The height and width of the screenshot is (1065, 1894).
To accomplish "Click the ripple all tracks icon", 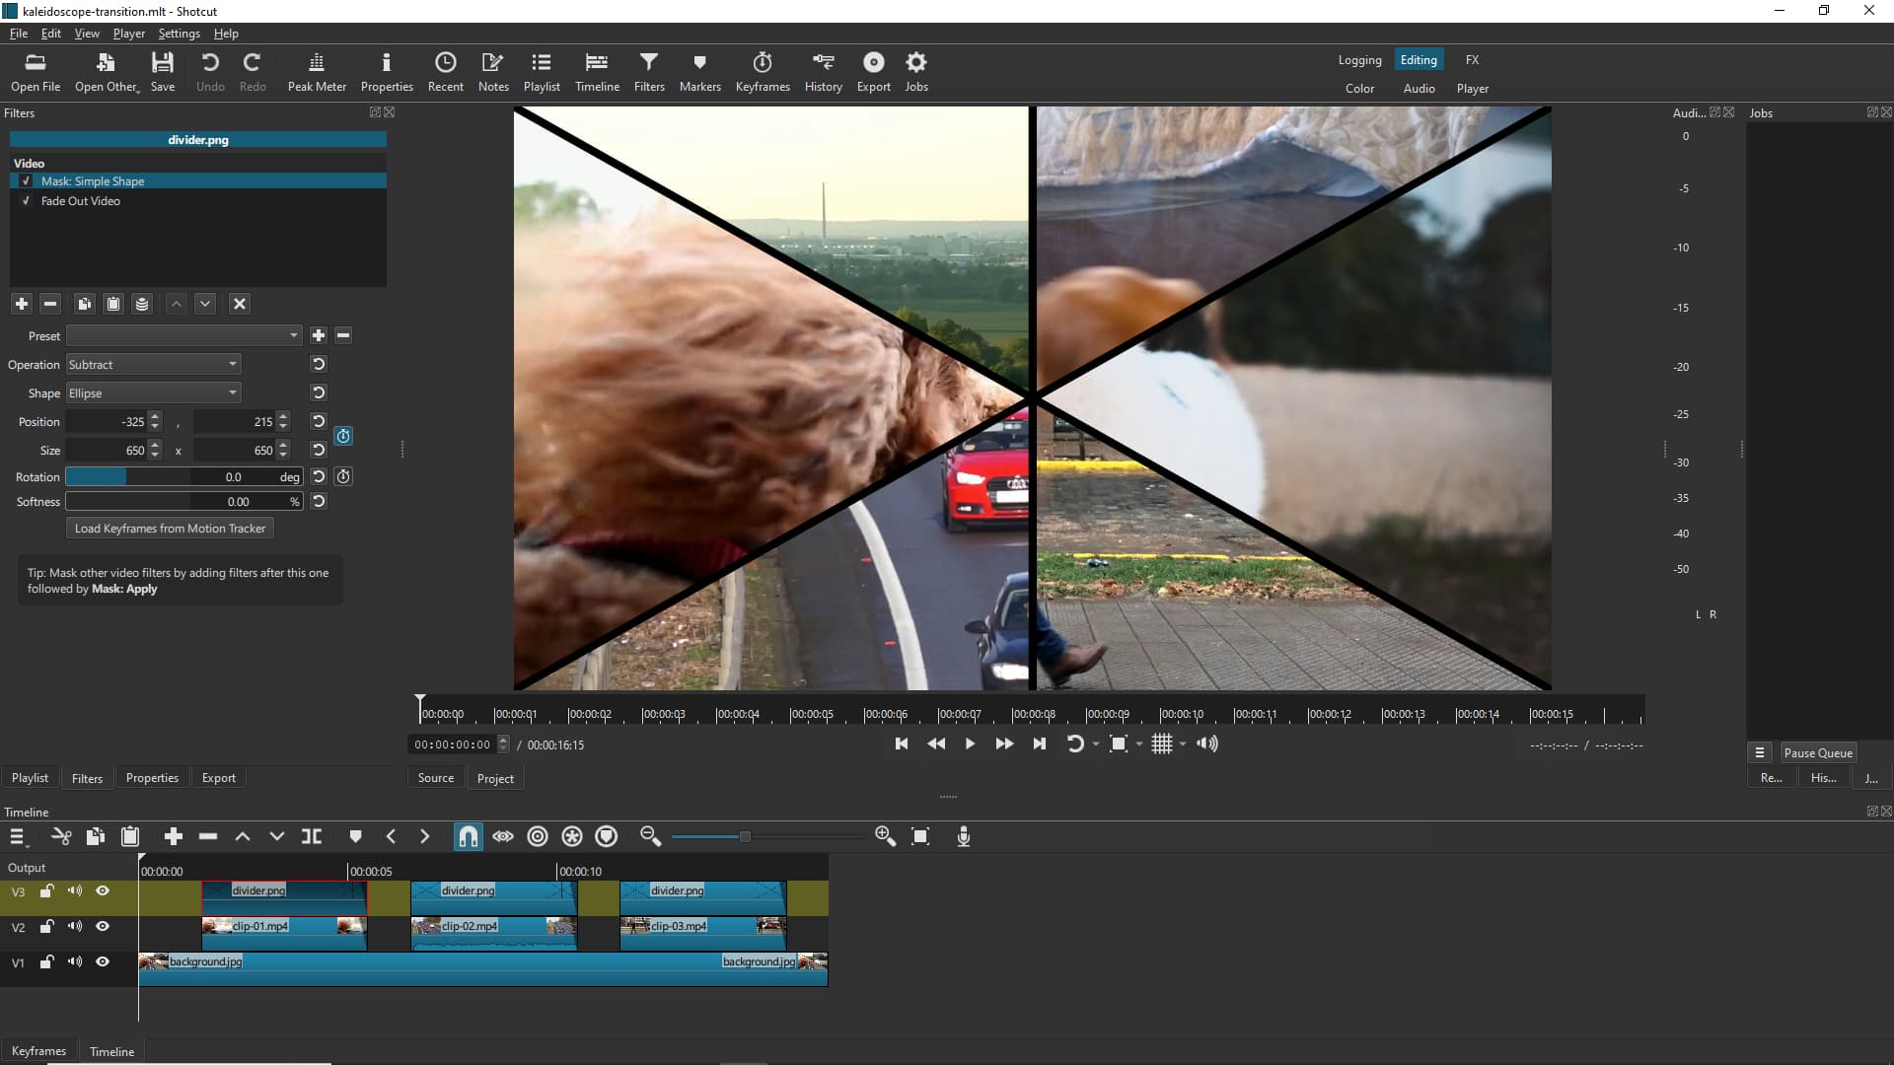I will click(572, 837).
